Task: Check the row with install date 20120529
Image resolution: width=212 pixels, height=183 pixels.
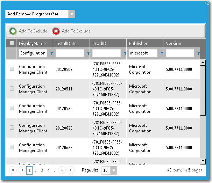Action: pyautogui.click(x=12, y=108)
